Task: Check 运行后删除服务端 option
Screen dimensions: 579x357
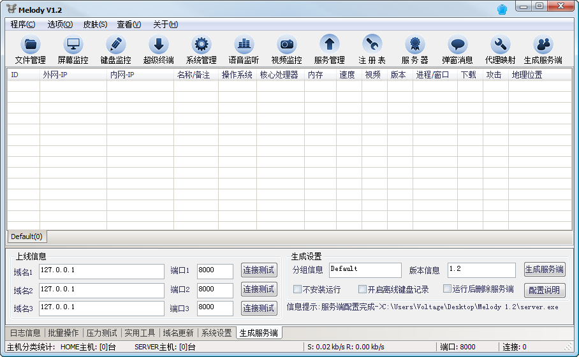Action: coord(448,289)
